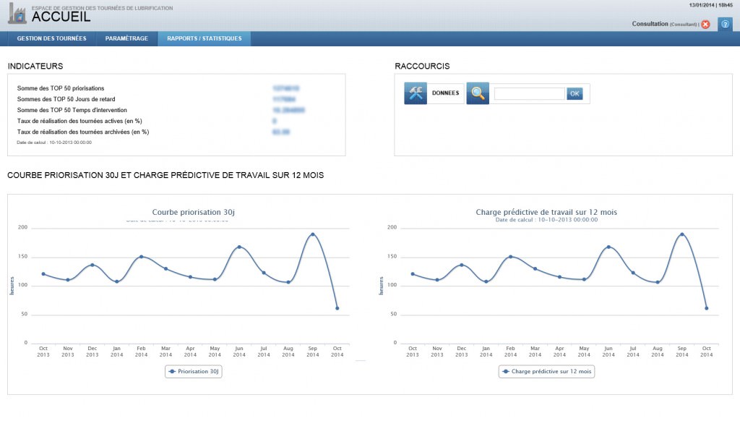
Task: Click the RACCOURCIS section heading
Action: click(422, 66)
